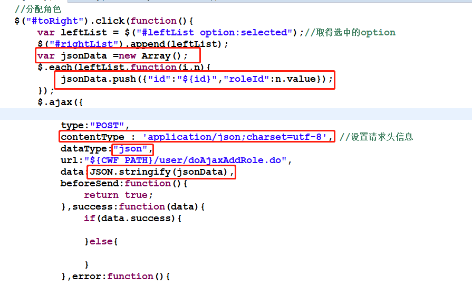Click the doAjaxAddRole.do url string

(x=188, y=160)
